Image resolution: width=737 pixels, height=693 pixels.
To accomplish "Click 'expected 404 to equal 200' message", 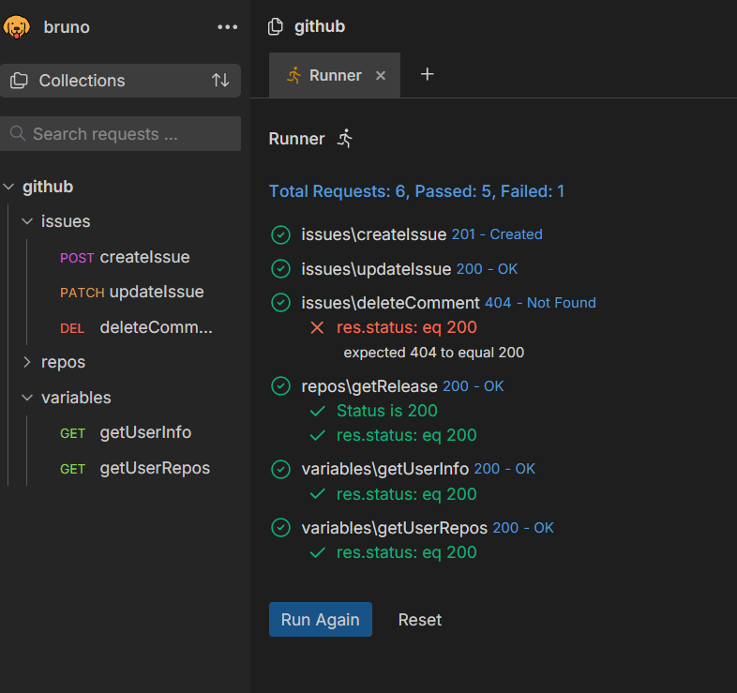I will [434, 353].
